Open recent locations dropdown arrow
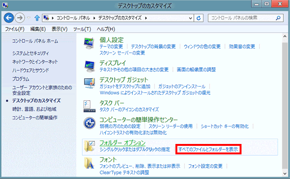290x179 pixels. click(x=29, y=18)
